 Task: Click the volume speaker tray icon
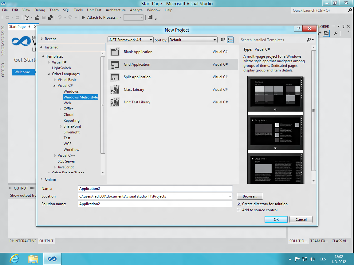312,259
